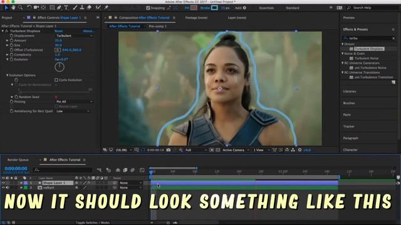Select the Roto Brush tool
The width and height of the screenshot is (401, 225).
tap(98, 7)
